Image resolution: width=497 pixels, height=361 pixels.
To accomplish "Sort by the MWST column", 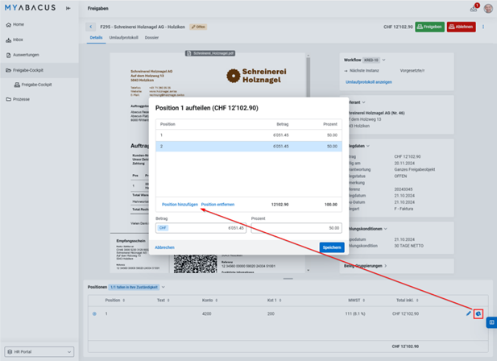I will [357, 300].
